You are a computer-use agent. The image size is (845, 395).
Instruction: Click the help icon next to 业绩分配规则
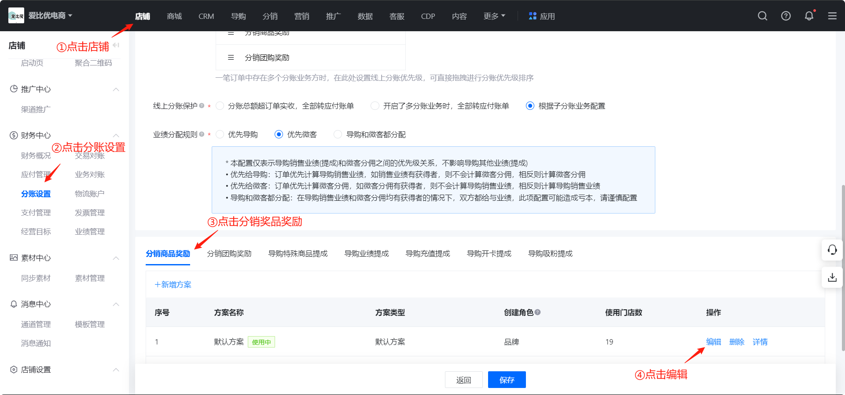click(202, 134)
